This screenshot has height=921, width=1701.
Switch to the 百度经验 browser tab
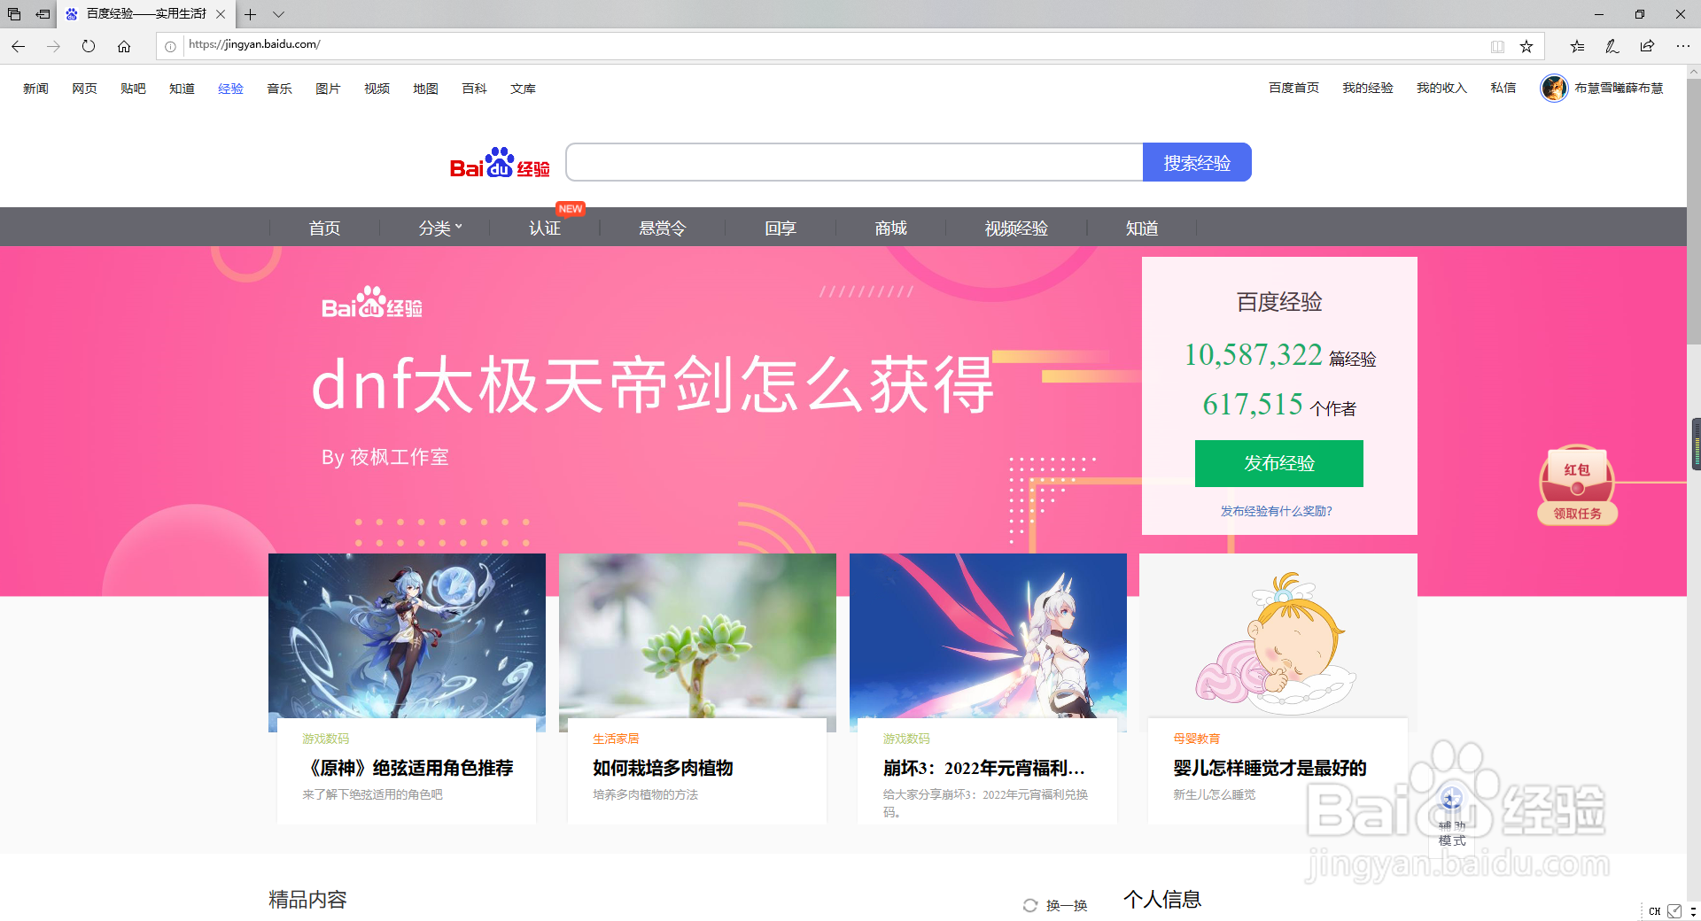point(142,15)
